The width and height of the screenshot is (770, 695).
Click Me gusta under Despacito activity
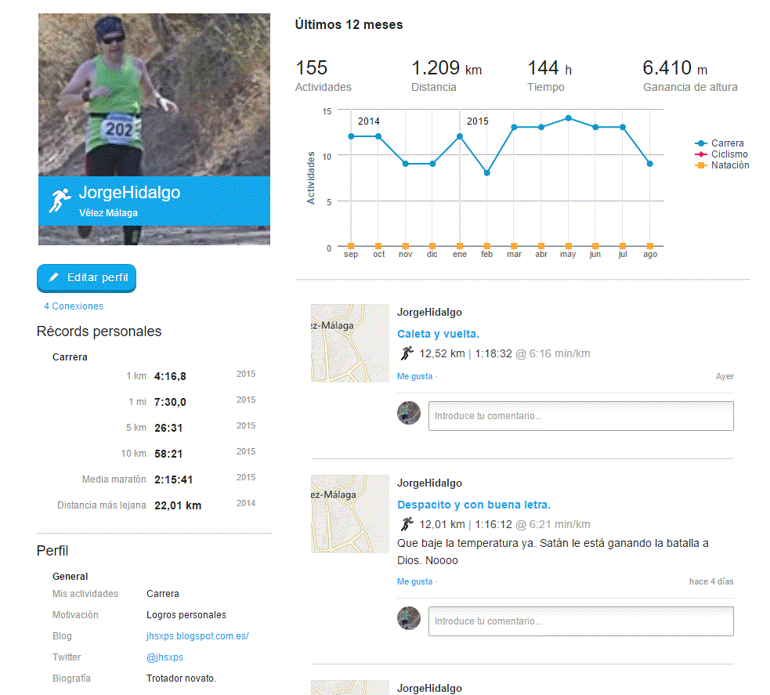415,581
